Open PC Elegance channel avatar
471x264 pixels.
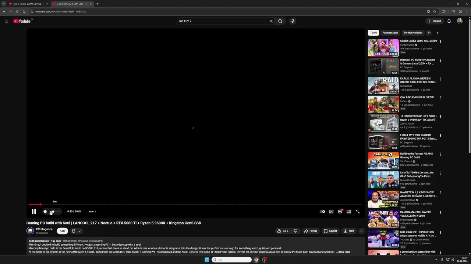[30, 231]
